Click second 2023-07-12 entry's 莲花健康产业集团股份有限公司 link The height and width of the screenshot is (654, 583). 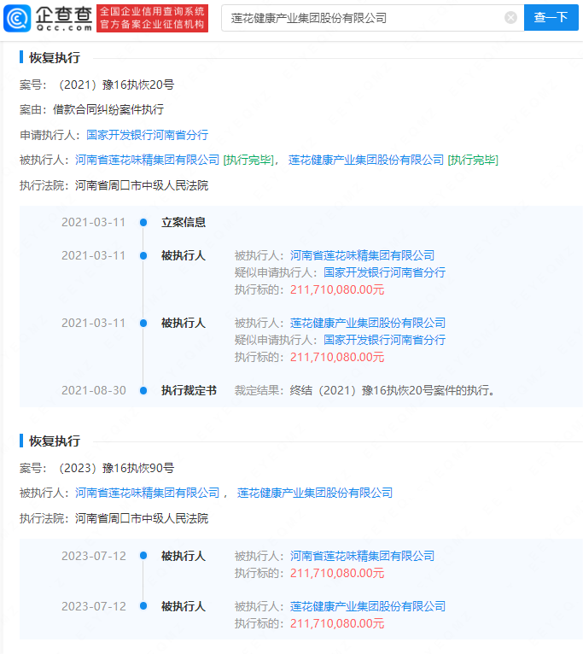pos(368,607)
